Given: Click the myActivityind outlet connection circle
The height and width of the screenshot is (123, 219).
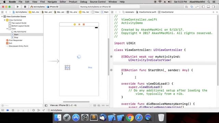Looking at the screenshot, I should (x=111, y=57).
